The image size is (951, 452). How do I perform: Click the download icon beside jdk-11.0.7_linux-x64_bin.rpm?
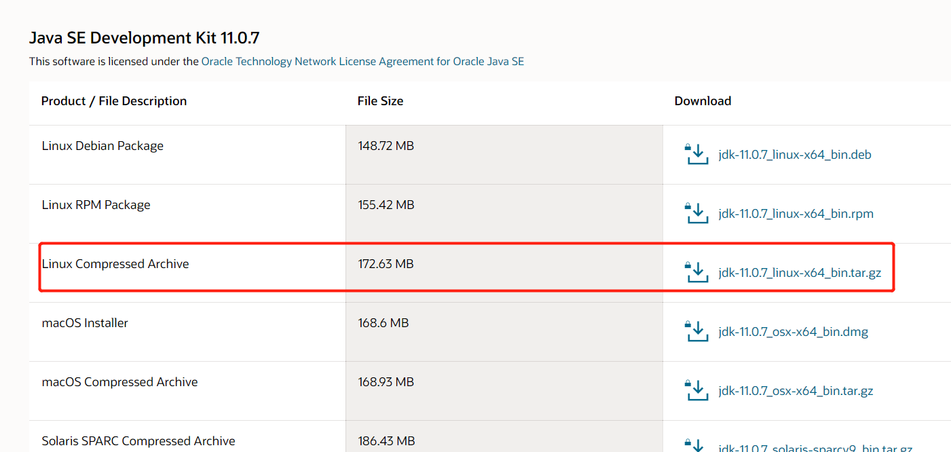tap(696, 214)
